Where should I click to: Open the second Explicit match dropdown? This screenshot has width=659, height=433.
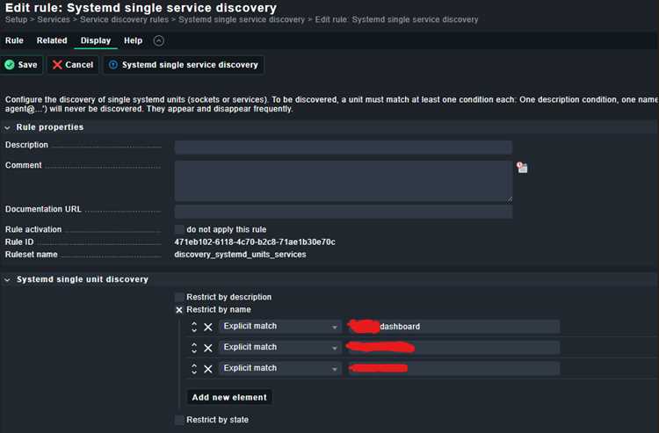280,347
